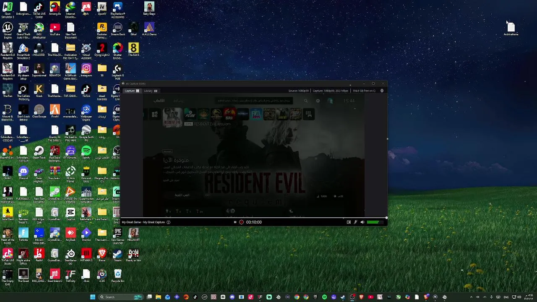
Task: Open the AnyDesk desktop shortcut
Action: (x=70, y=235)
